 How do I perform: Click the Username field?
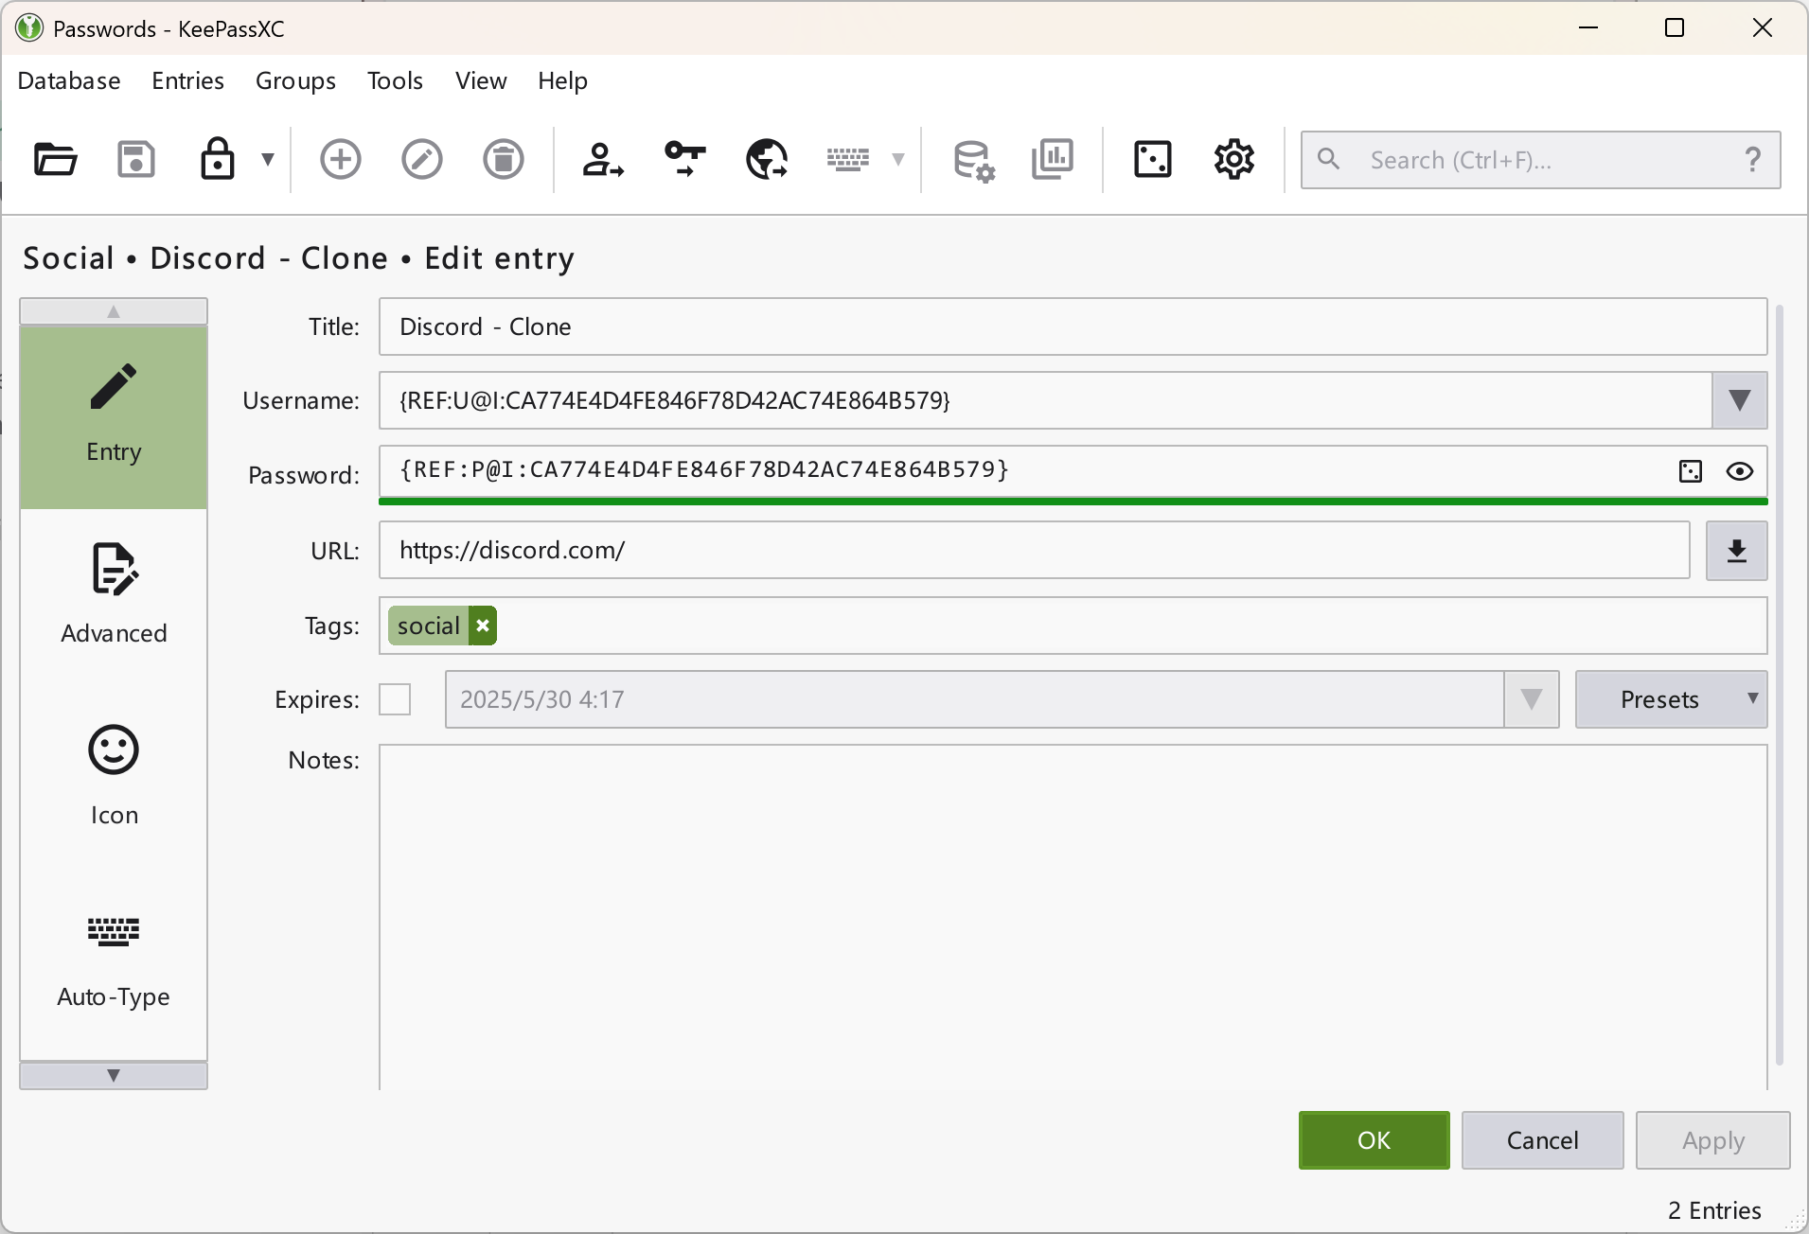coord(1045,400)
